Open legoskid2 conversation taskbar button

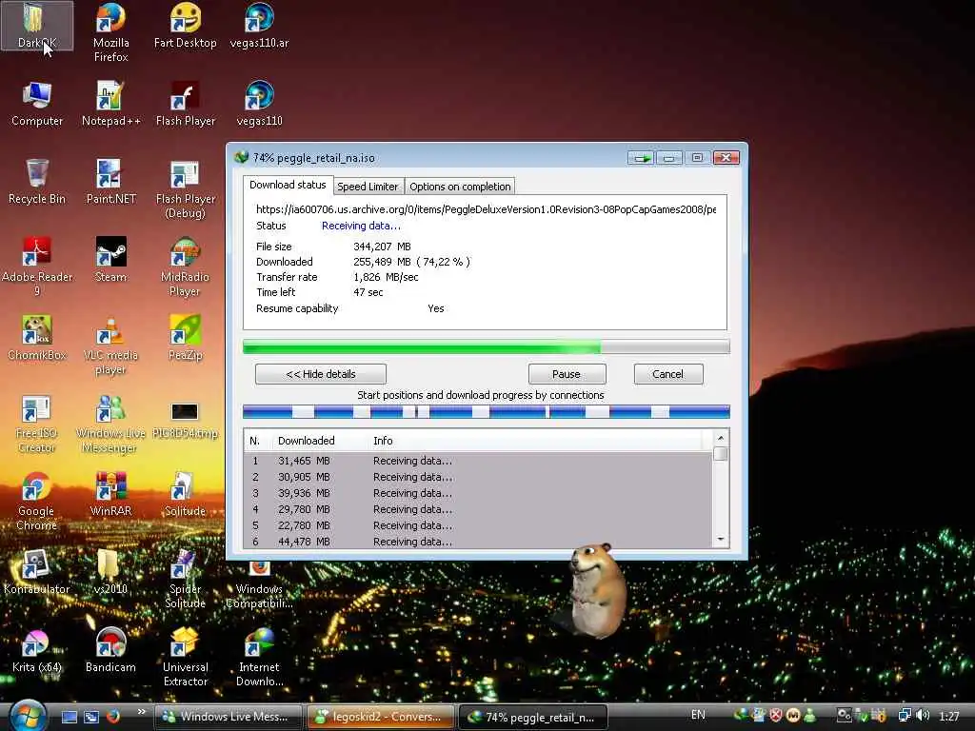(x=380, y=717)
